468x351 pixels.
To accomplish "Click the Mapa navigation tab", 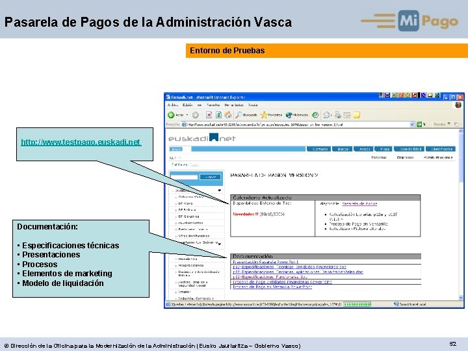I will pos(384,149).
